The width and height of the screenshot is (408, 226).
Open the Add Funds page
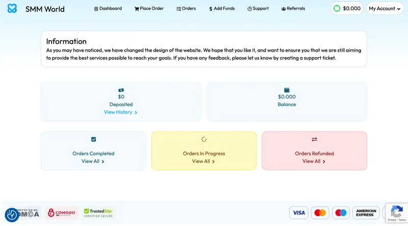[222, 9]
